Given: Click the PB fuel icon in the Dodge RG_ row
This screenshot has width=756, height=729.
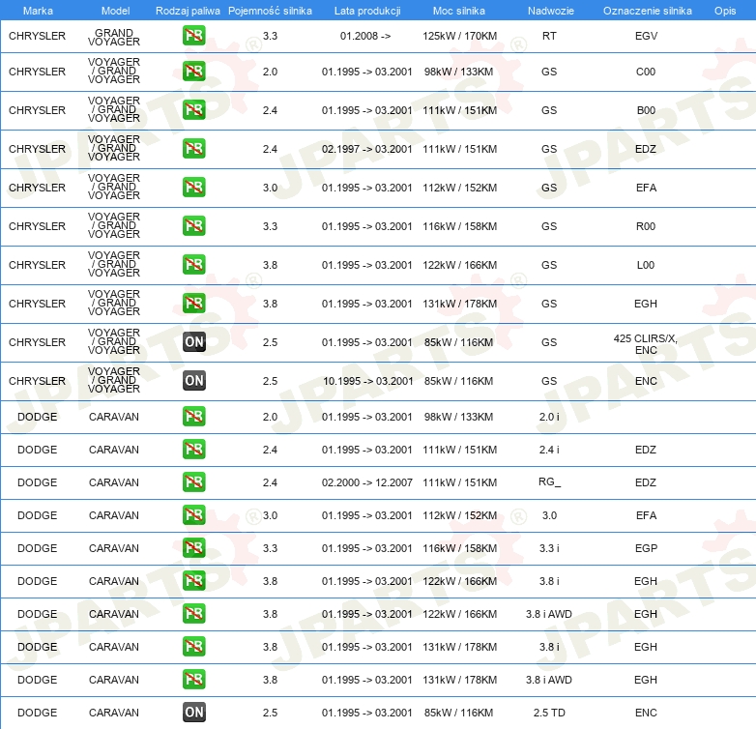Looking at the screenshot, I should pos(193,482).
